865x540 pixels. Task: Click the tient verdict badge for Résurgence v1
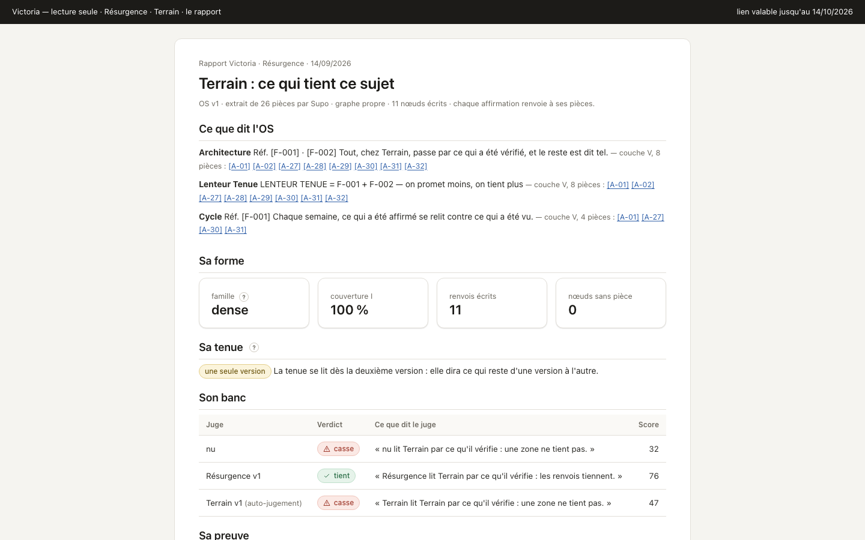point(336,476)
